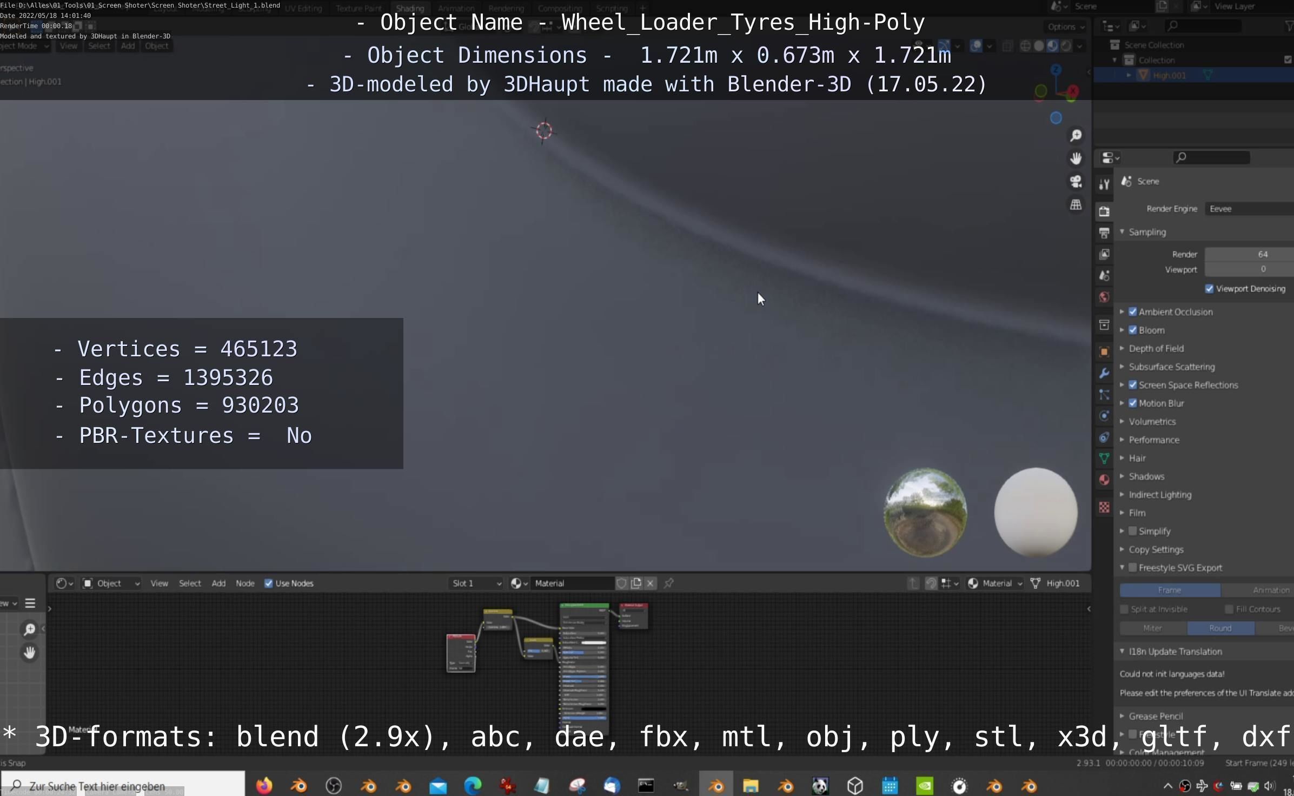
Task: Open the Material properties sphere icon
Action: [x=1104, y=480]
